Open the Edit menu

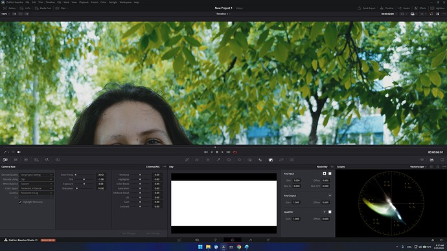pyautogui.click(x=34, y=3)
